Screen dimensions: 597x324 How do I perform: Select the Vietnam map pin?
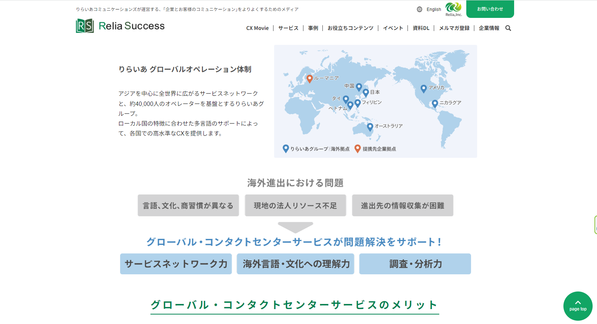coord(350,106)
